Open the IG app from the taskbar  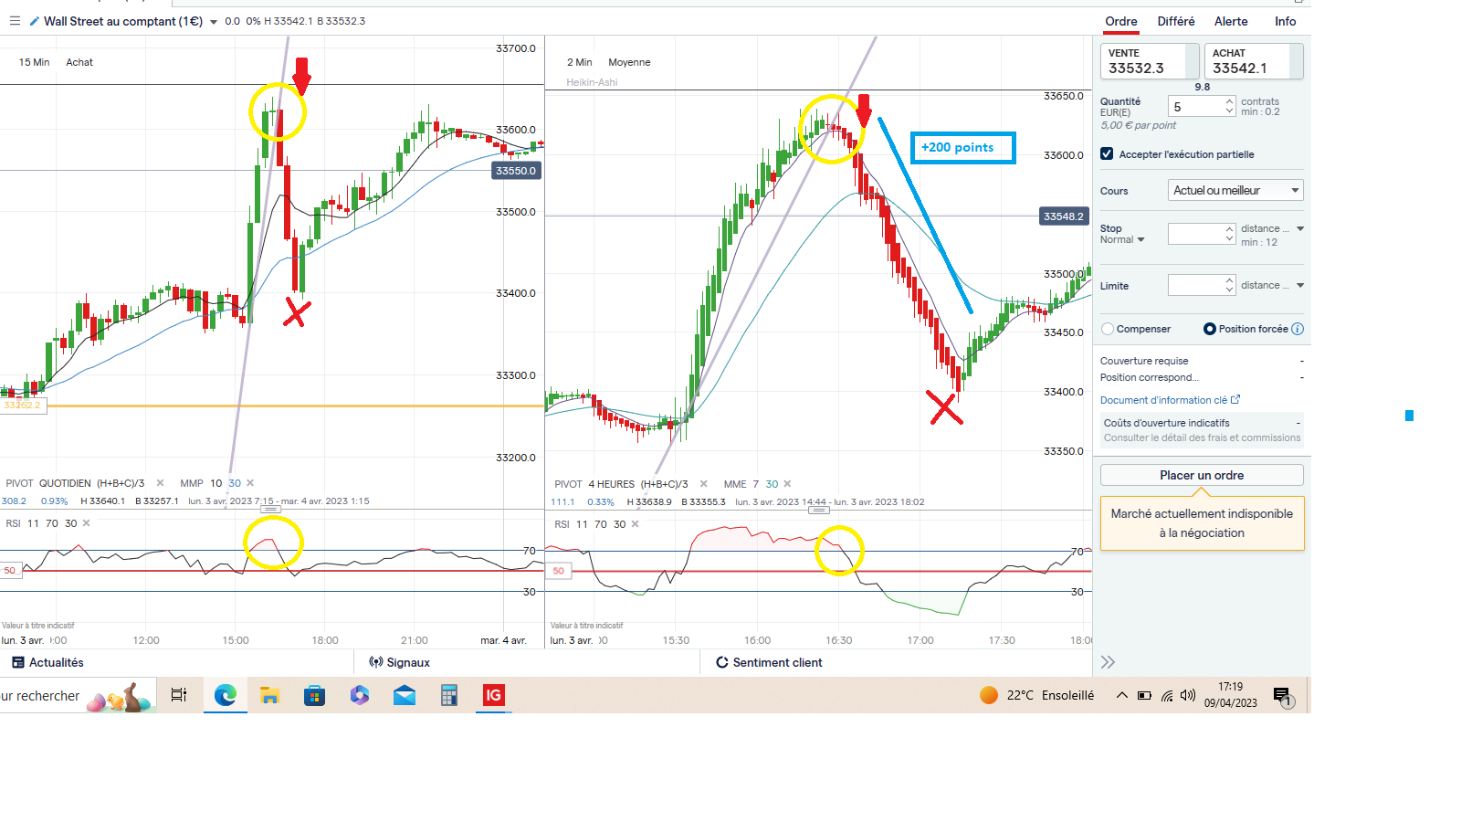point(493,695)
